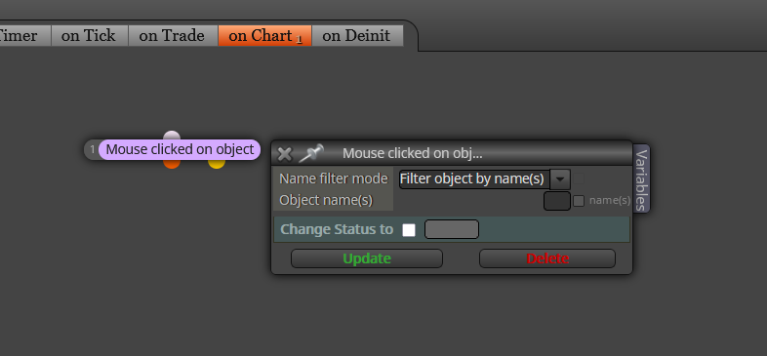767x356 pixels.
Task: Click the Change Status grey value field
Action: (452, 229)
